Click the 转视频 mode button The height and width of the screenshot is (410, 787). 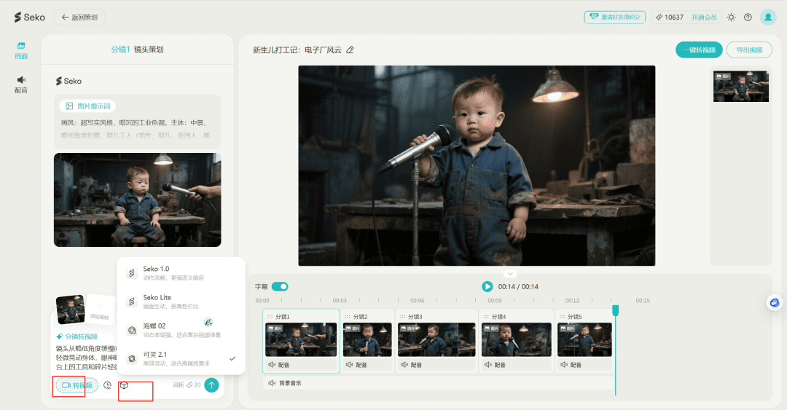[x=77, y=385]
